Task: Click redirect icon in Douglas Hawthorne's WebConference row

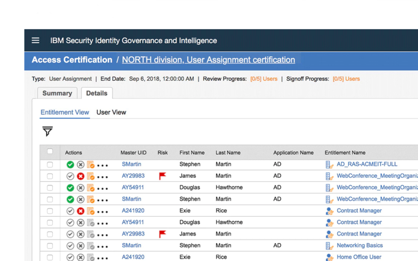Action: 90,188
